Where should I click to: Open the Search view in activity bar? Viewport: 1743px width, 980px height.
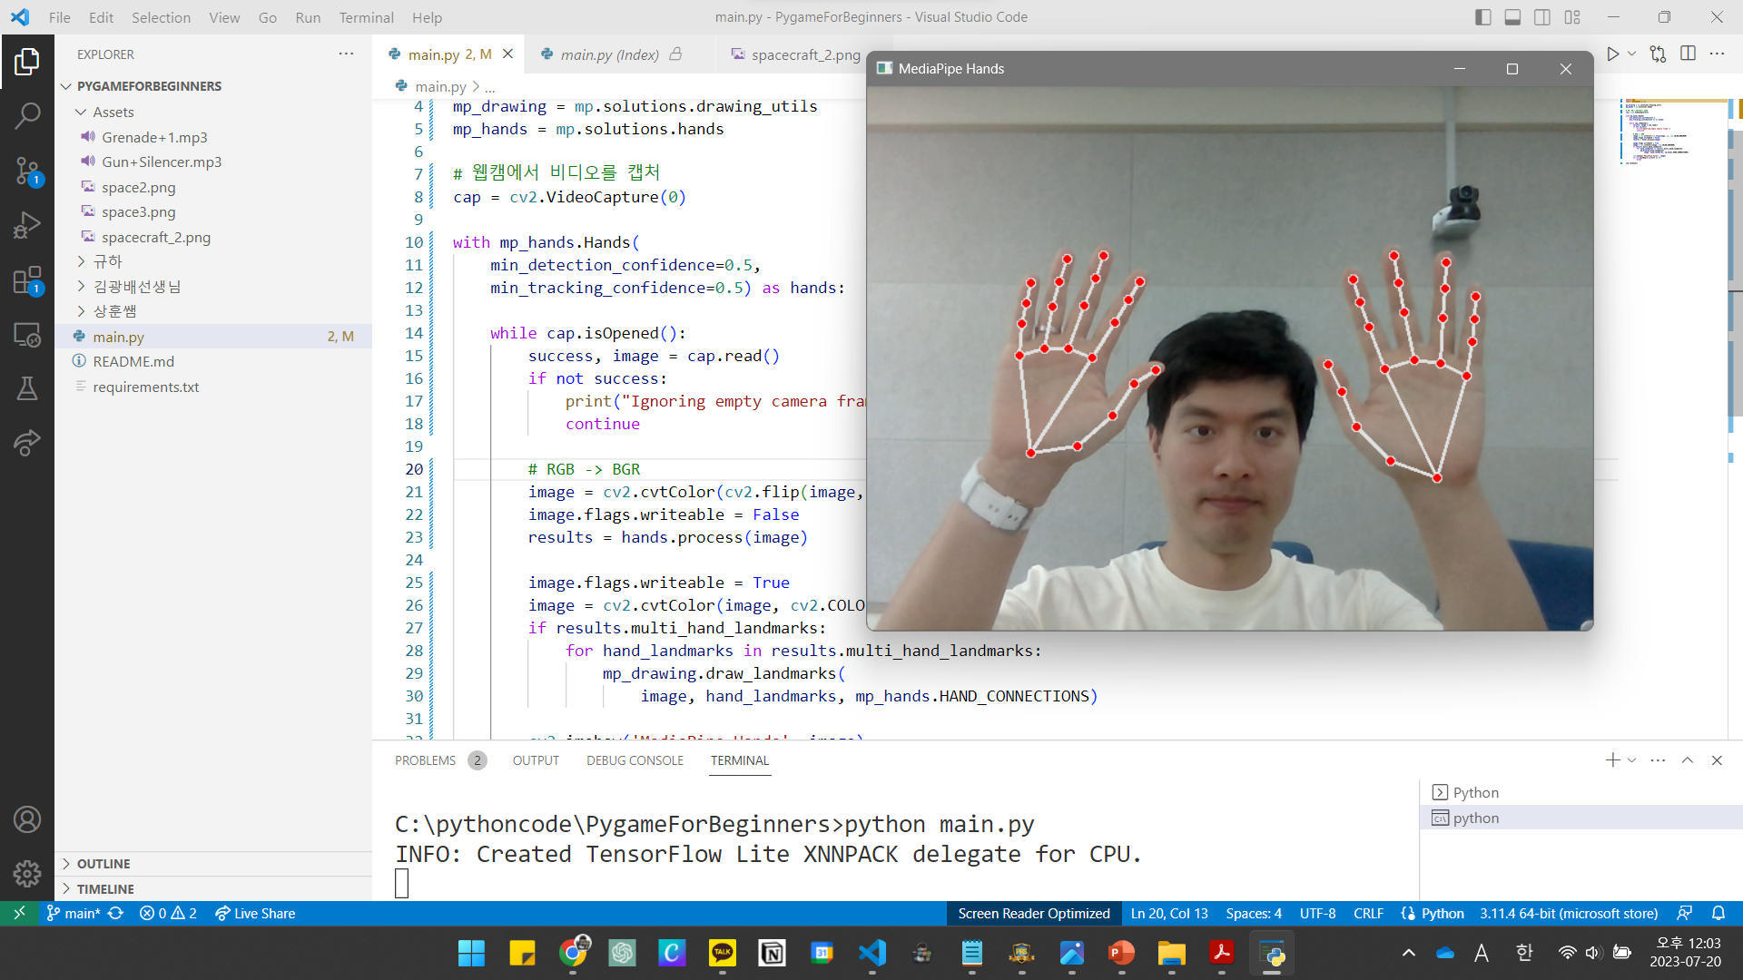(x=27, y=115)
